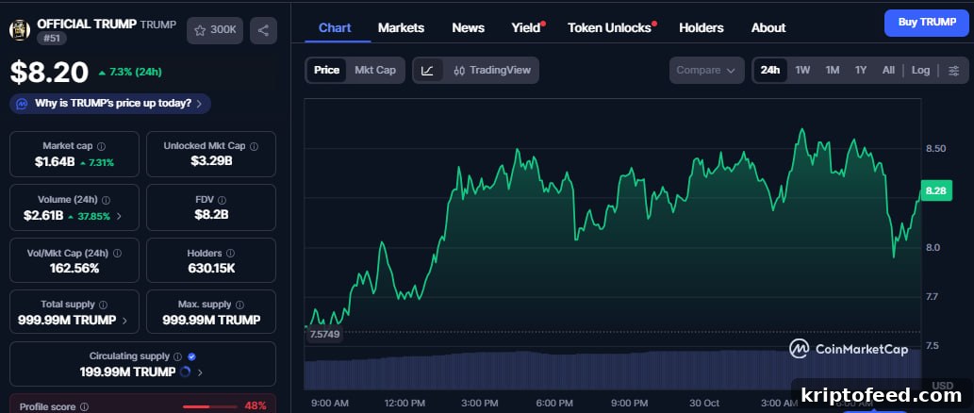Screen dimensions: 974x413
Task: Open chart settings sliders icon
Action: (x=953, y=70)
